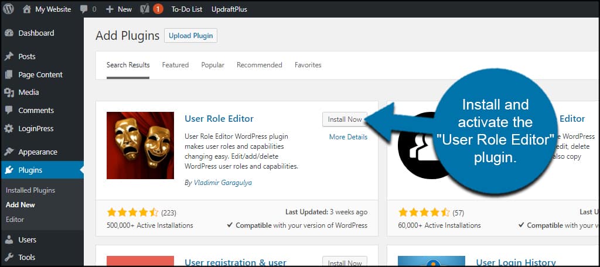This screenshot has width=600, height=267.
Task: Open the User Role Editor title link
Action: (219, 119)
